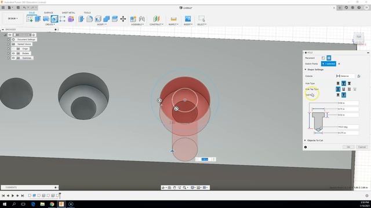Click the timeline position marker

point(60,195)
